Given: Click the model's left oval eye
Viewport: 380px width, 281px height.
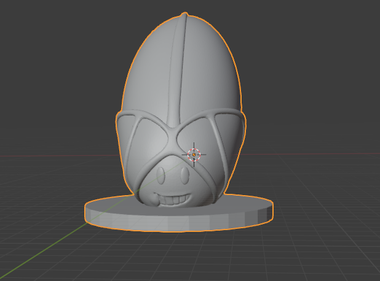Looking at the screenshot, I should tap(160, 175).
